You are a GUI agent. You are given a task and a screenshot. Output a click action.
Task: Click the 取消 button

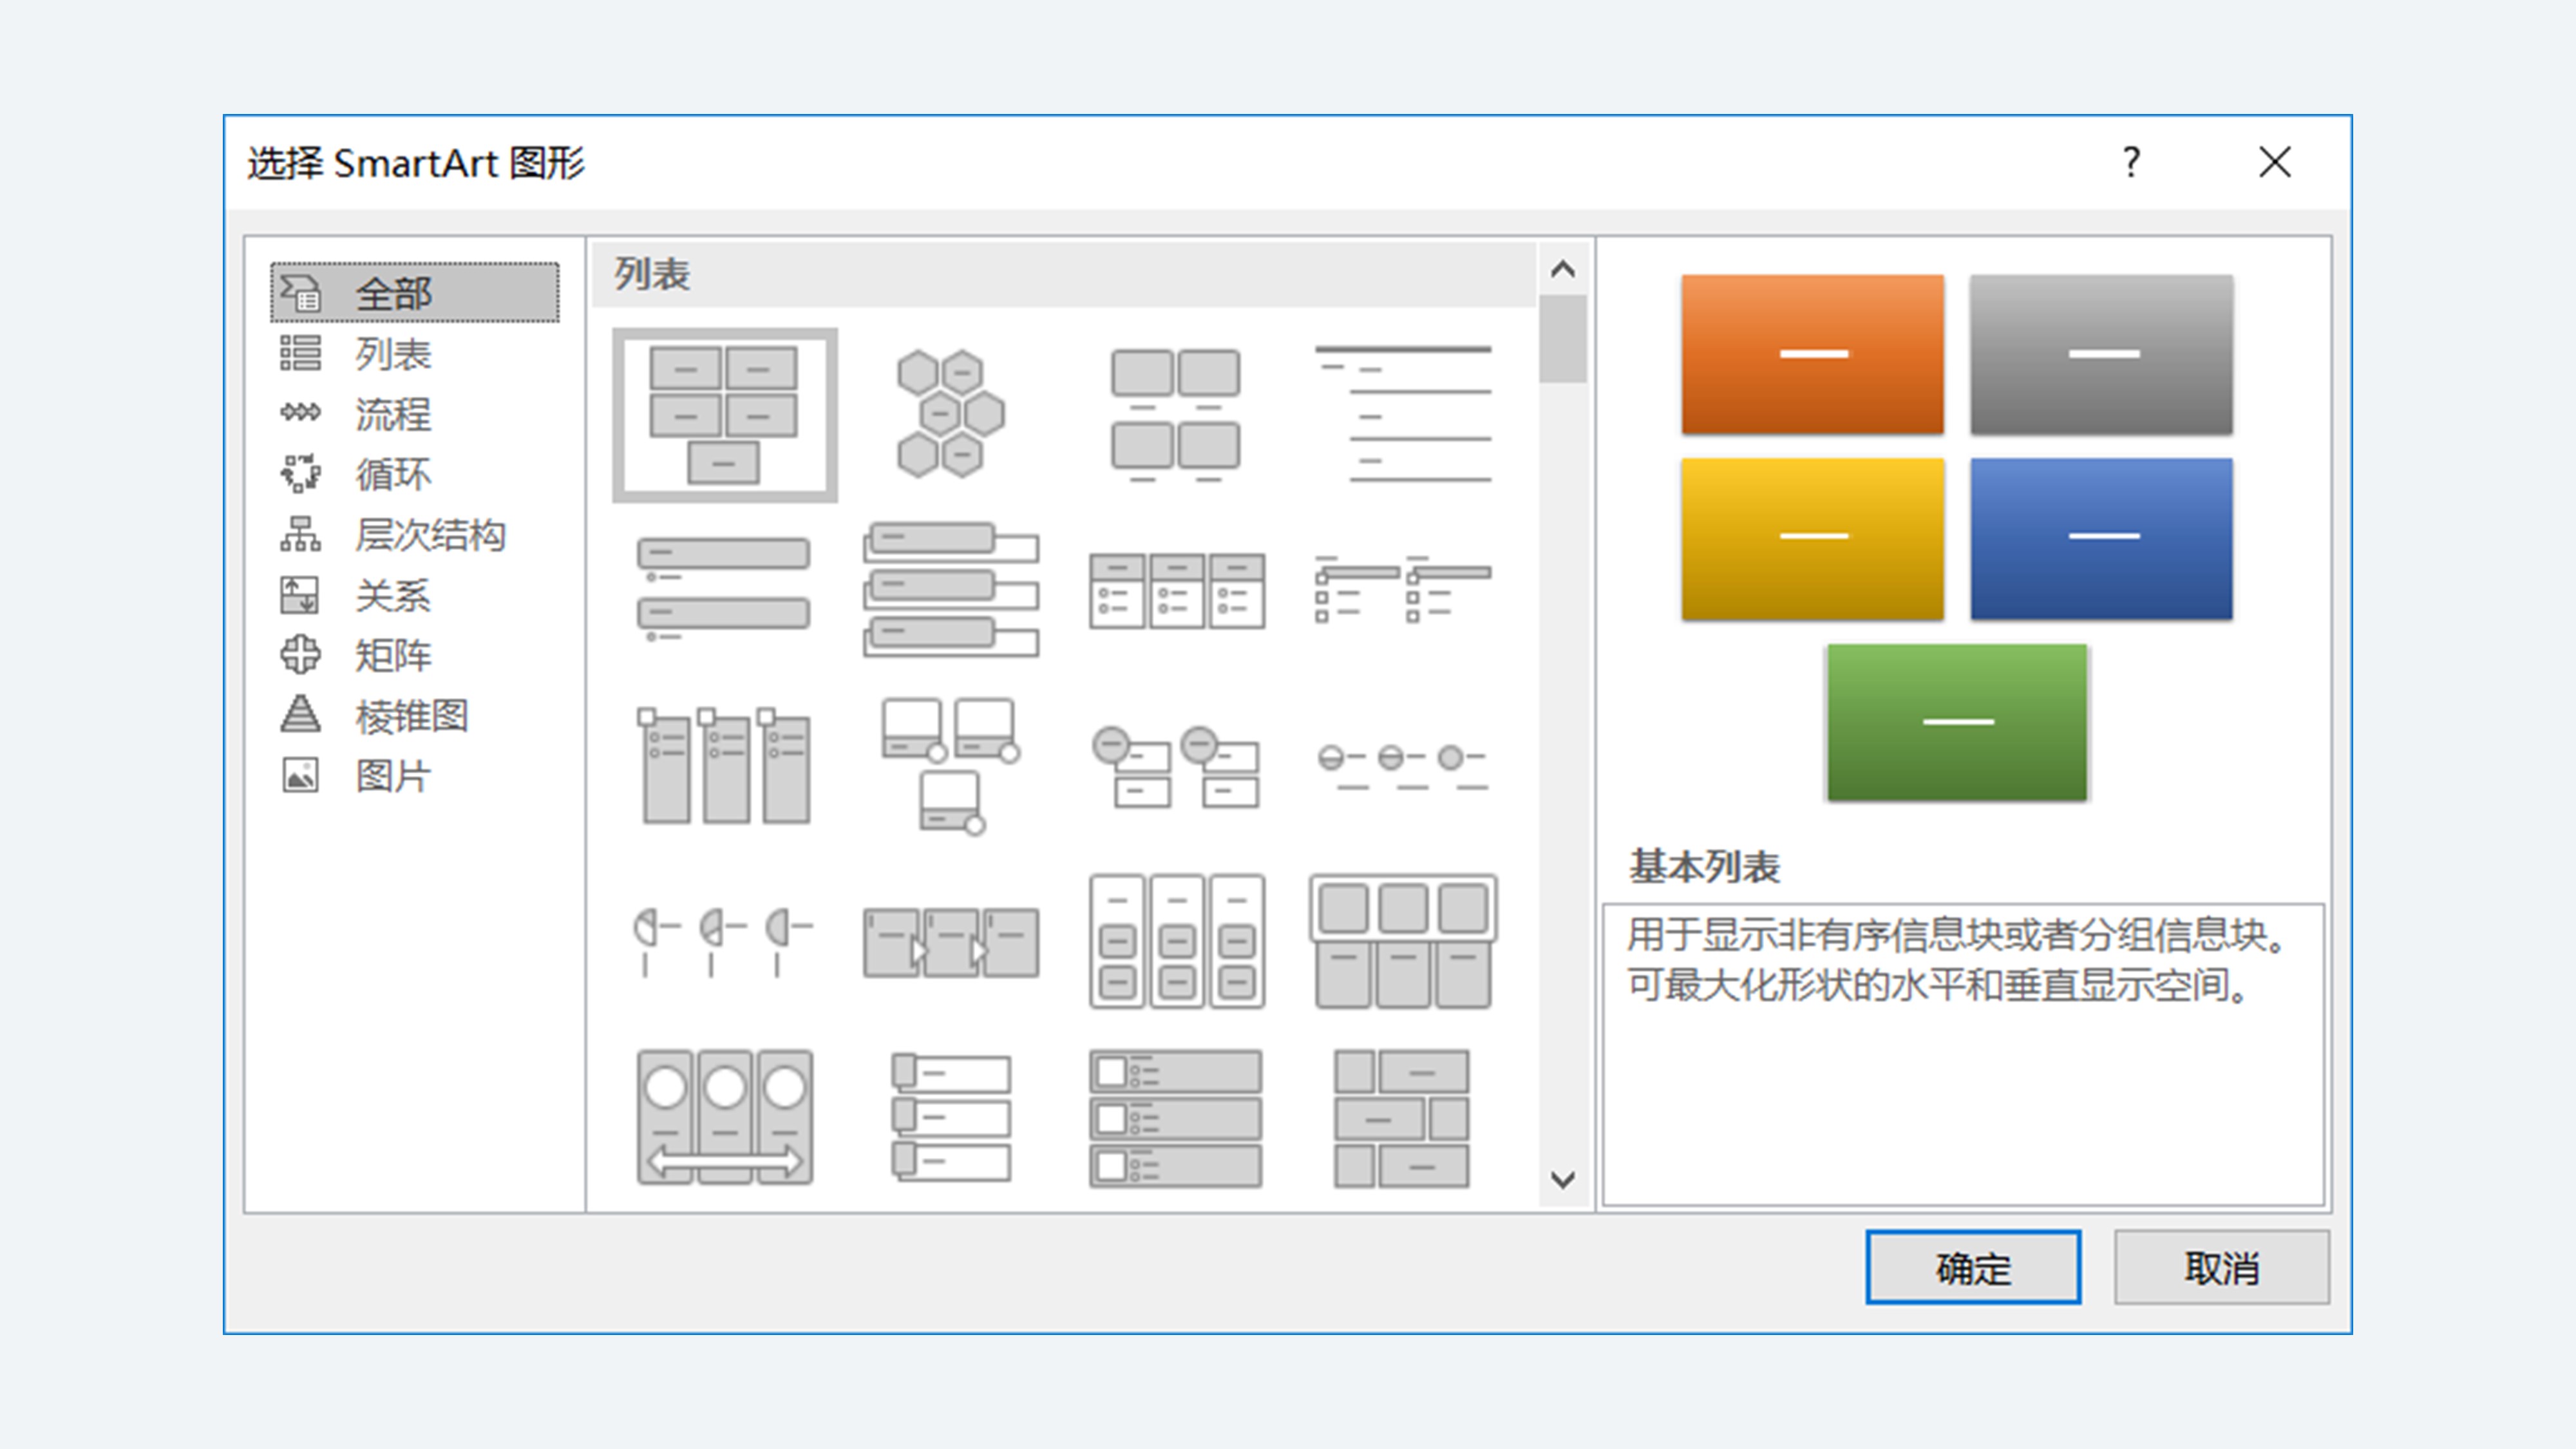pyautogui.click(x=2221, y=1267)
